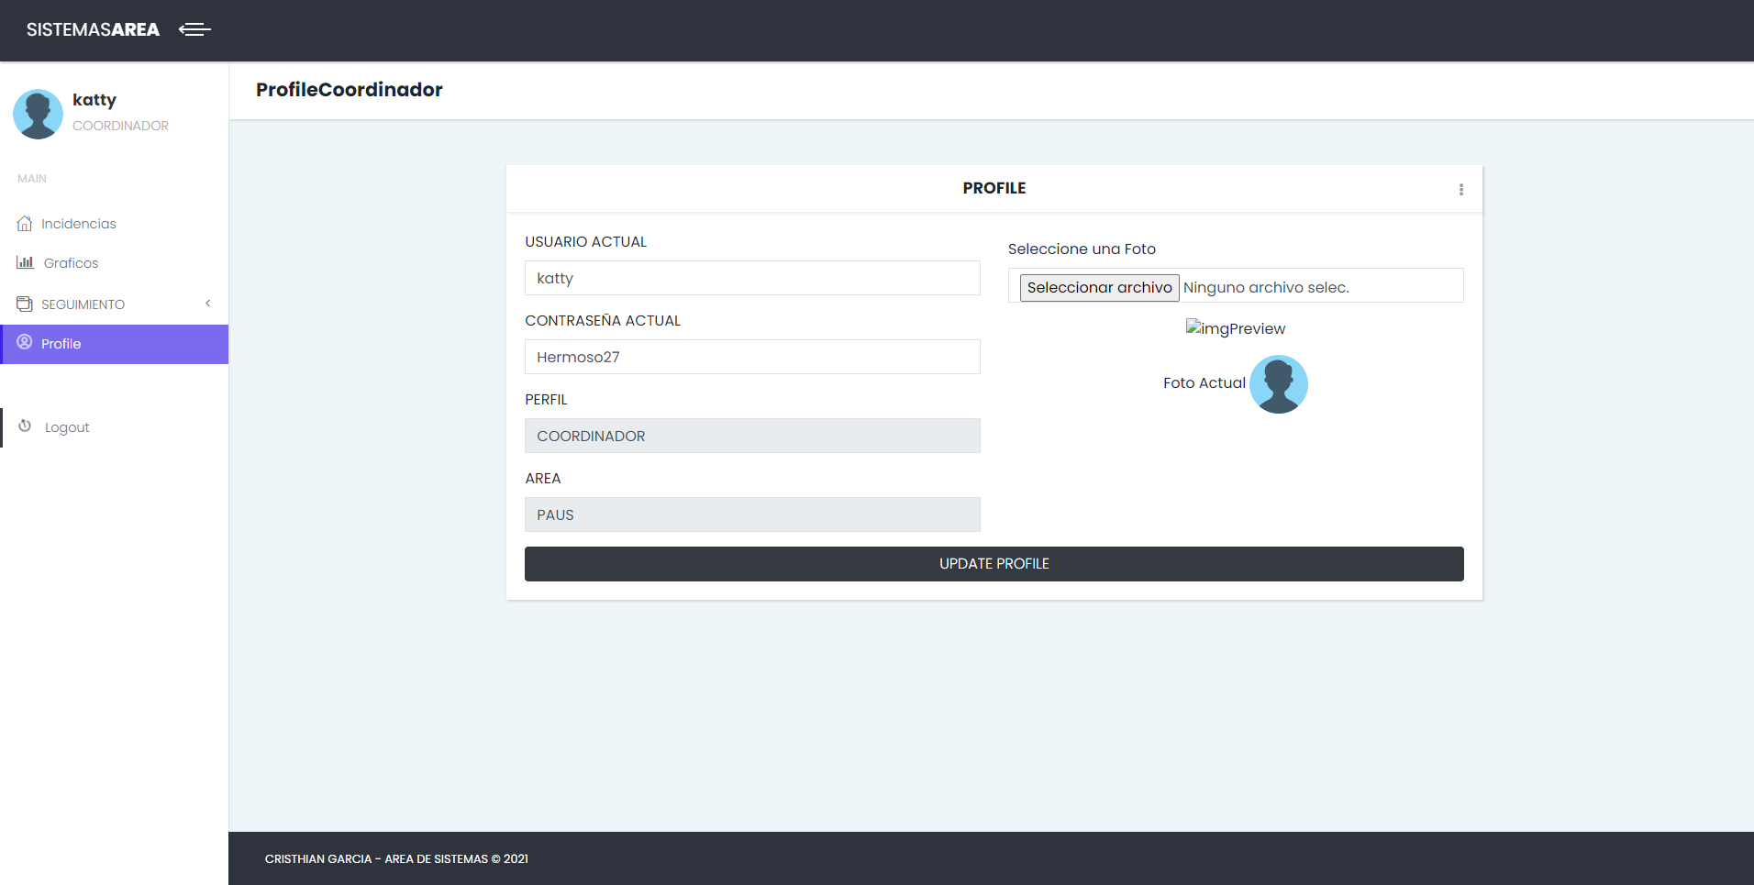Select the Incidencias home icon
This screenshot has width=1754, height=885.
(25, 223)
